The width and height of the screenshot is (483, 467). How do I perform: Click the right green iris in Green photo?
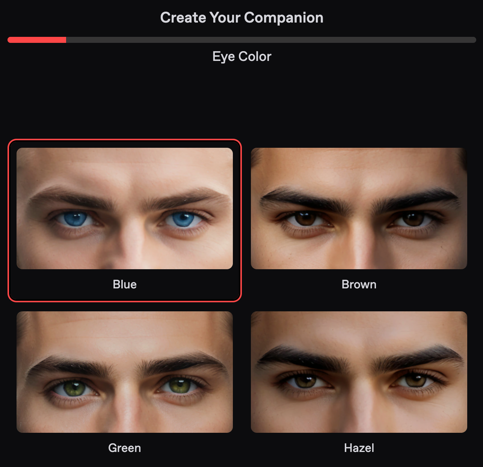pos(179,386)
